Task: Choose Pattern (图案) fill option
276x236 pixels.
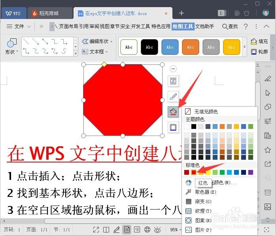Action: [x=220, y=220]
